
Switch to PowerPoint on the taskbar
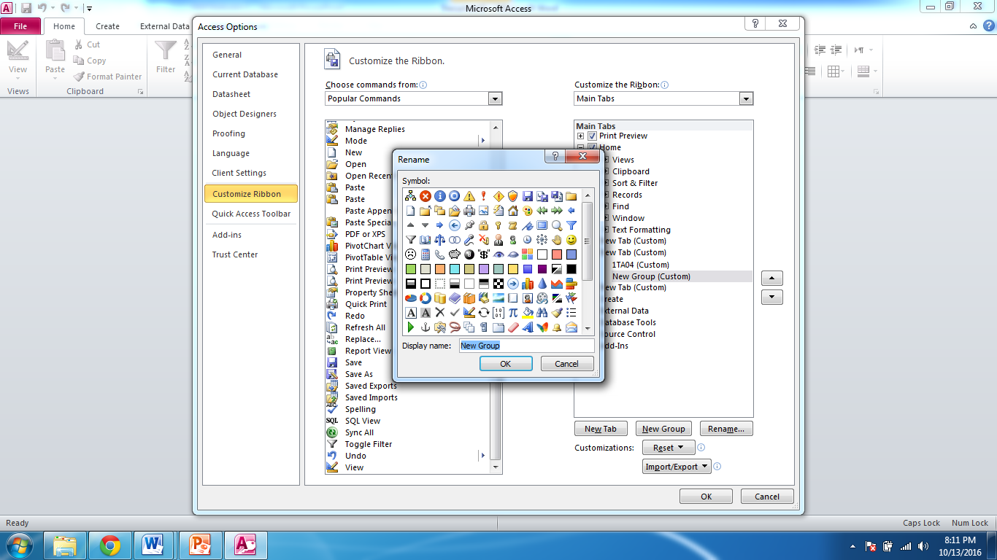[x=199, y=545]
